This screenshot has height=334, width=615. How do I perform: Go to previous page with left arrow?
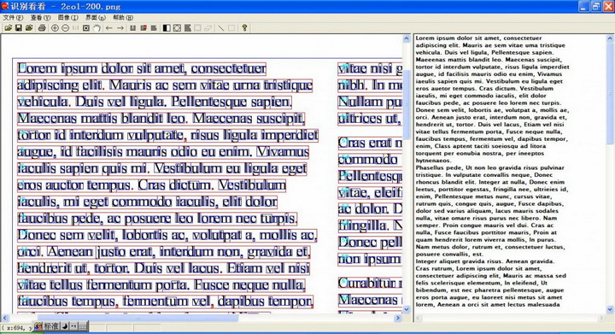coord(109,28)
